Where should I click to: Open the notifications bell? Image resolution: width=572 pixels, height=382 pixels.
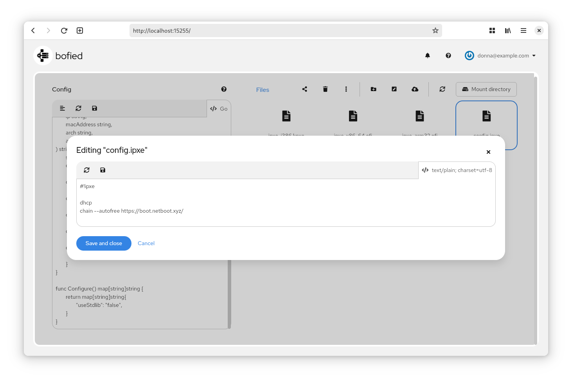[x=427, y=56]
